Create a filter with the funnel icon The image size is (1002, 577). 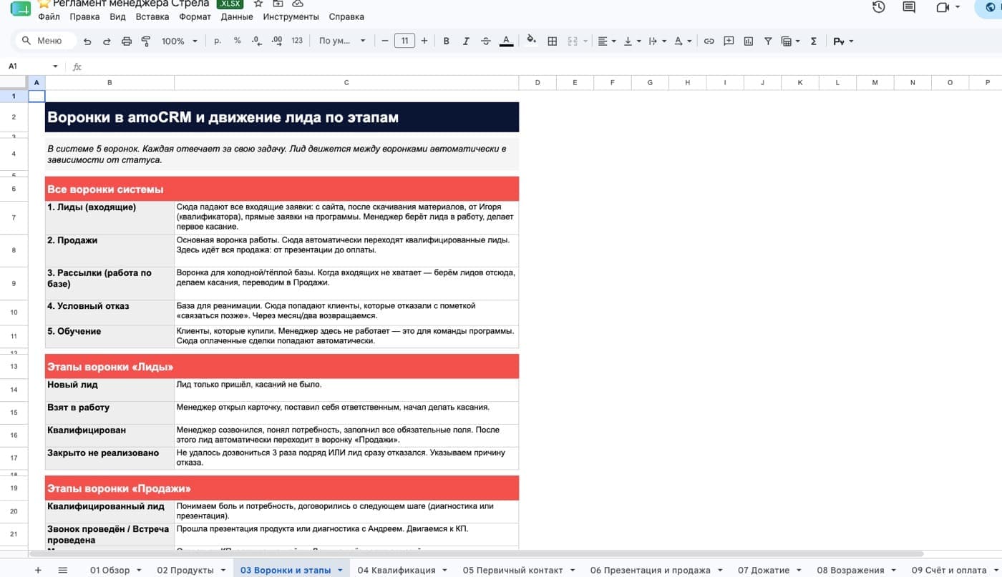pos(768,41)
